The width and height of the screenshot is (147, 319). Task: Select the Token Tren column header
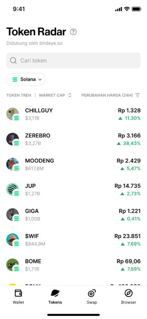coord(19,95)
